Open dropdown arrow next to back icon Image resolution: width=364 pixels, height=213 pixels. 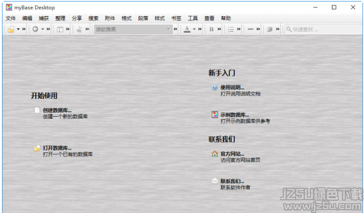click(x=43, y=29)
